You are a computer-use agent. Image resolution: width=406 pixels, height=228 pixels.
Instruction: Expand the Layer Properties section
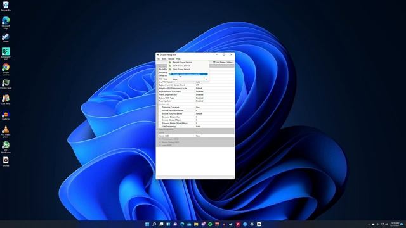(x=157, y=129)
